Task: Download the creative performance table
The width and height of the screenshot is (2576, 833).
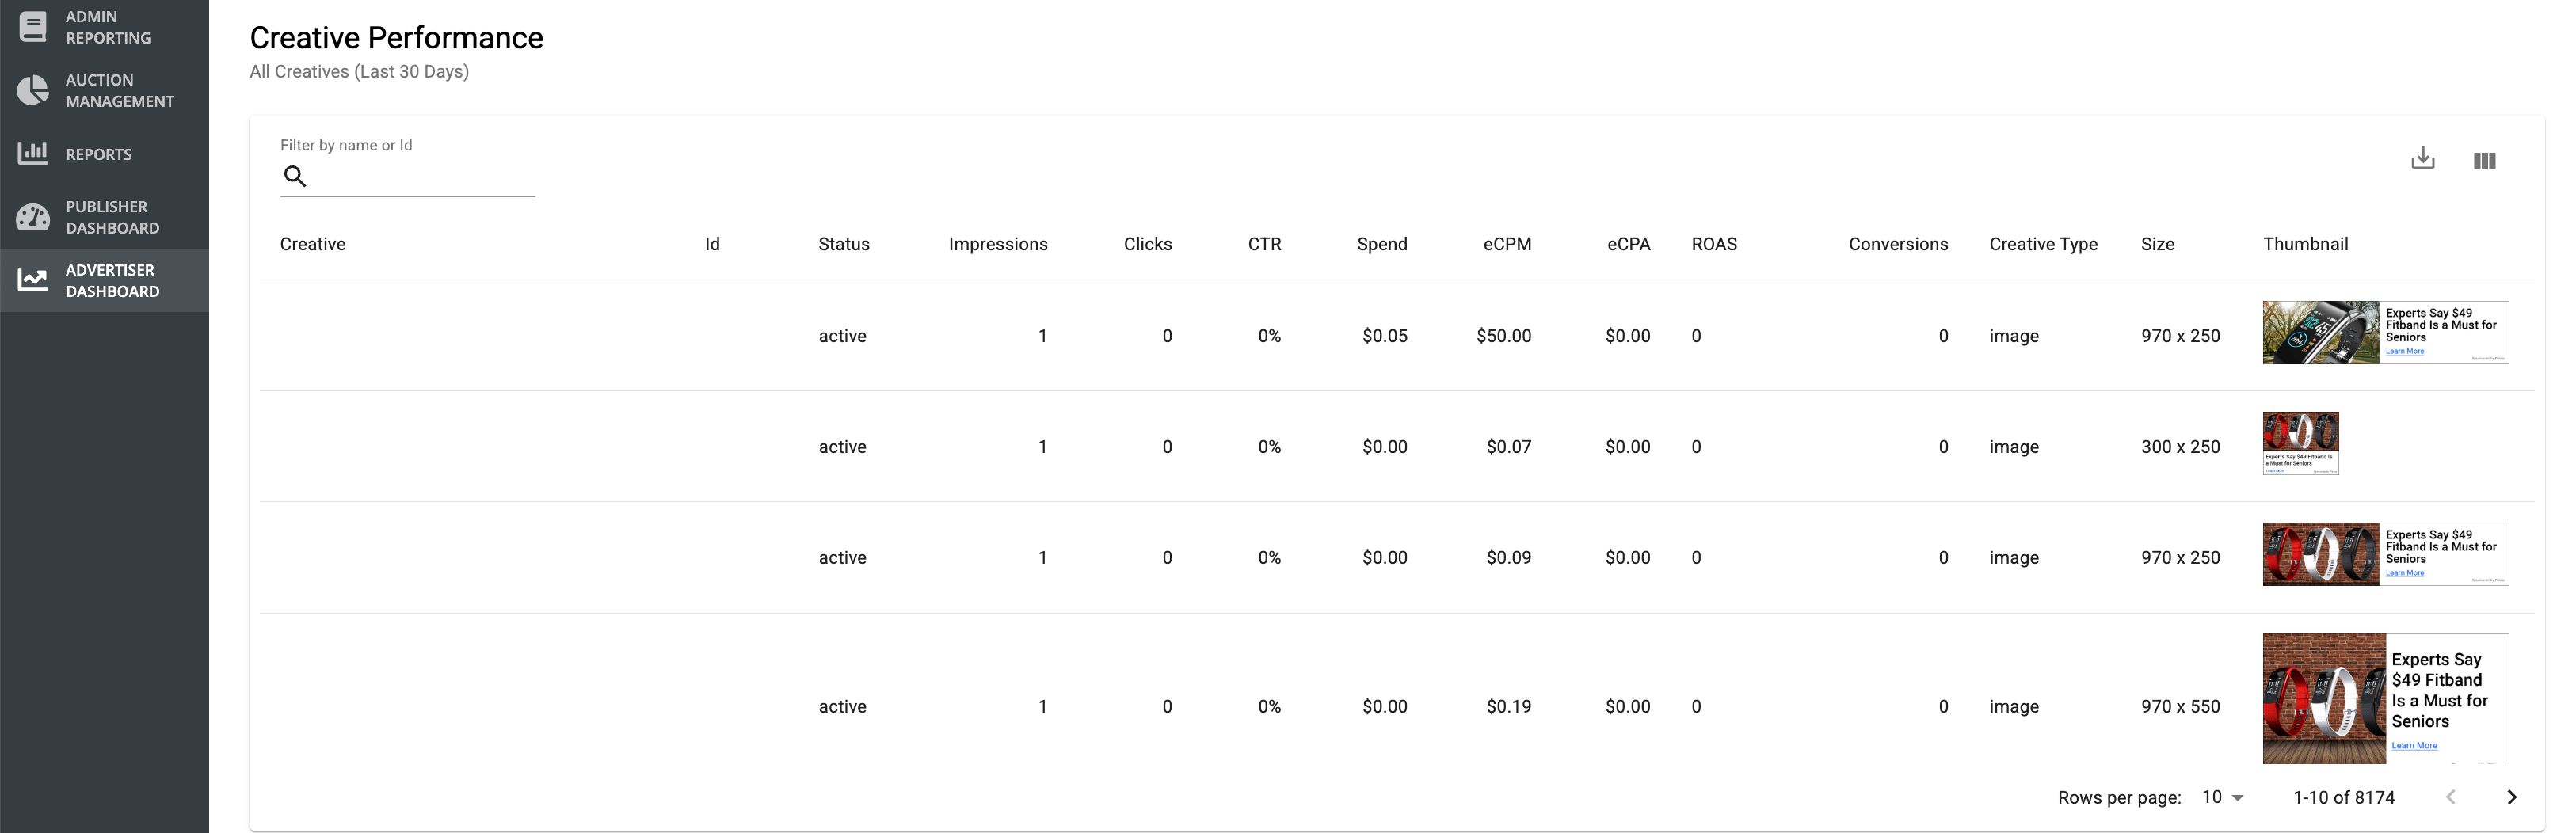Action: click(x=2422, y=159)
